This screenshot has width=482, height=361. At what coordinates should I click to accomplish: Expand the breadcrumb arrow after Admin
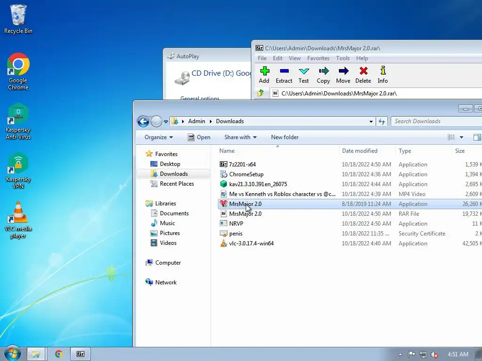(x=210, y=121)
